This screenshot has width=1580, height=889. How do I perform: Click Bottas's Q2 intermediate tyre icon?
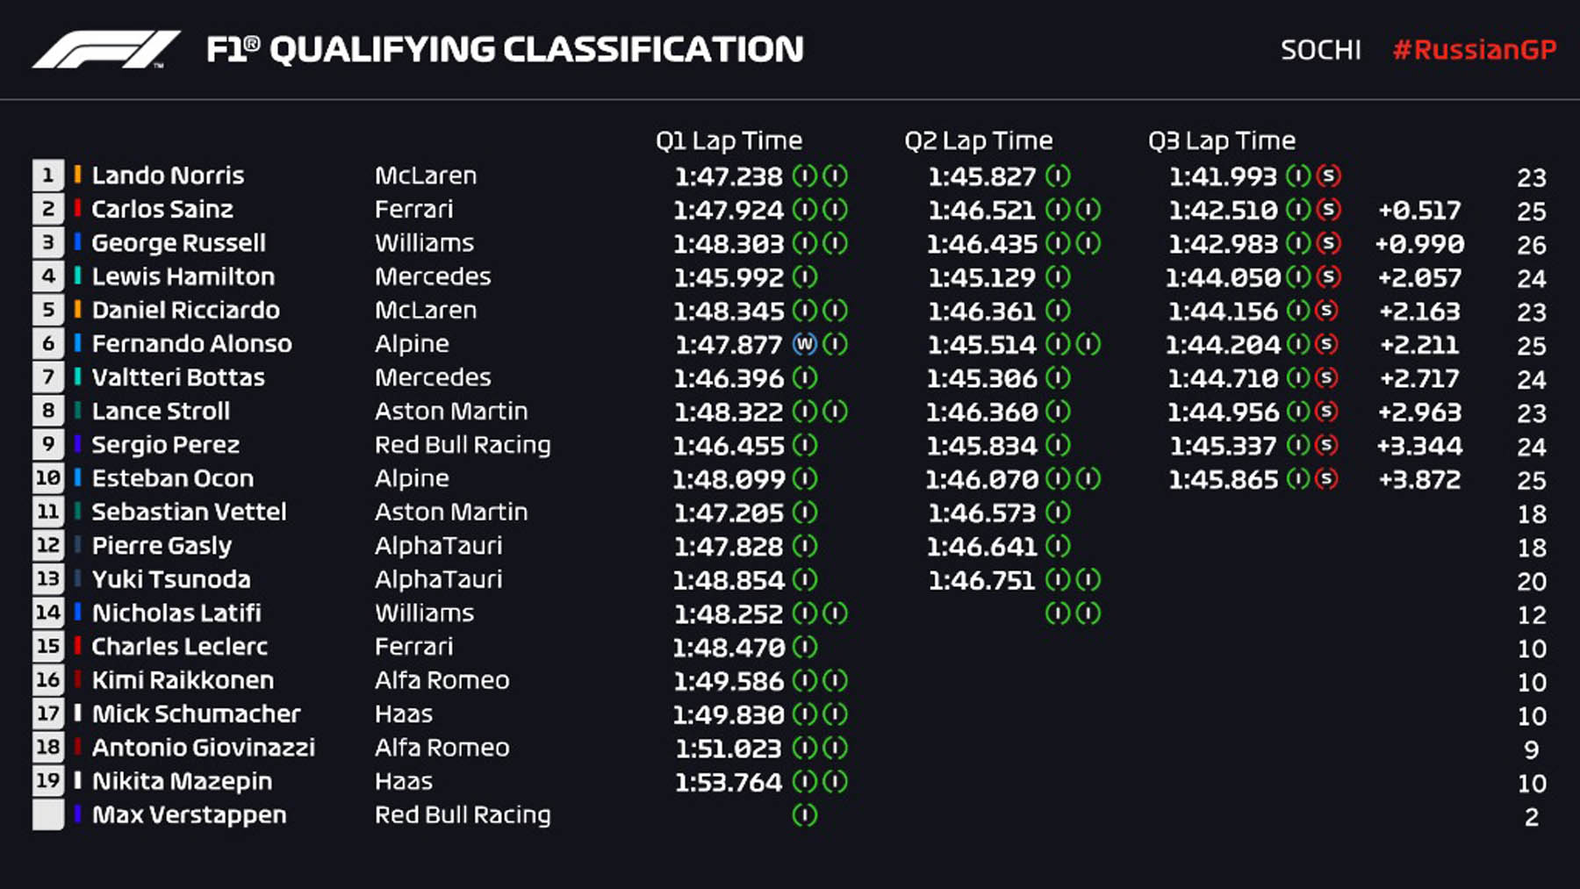click(1058, 378)
